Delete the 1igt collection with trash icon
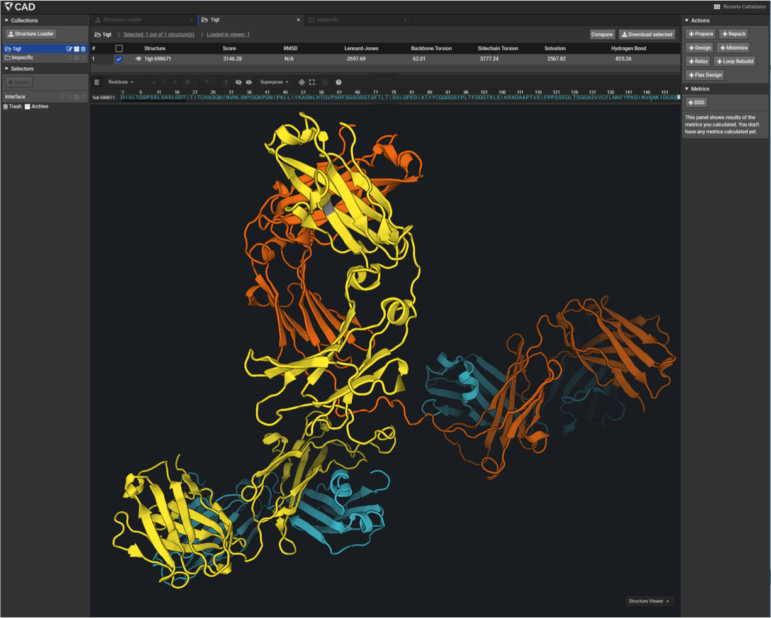 (83, 49)
